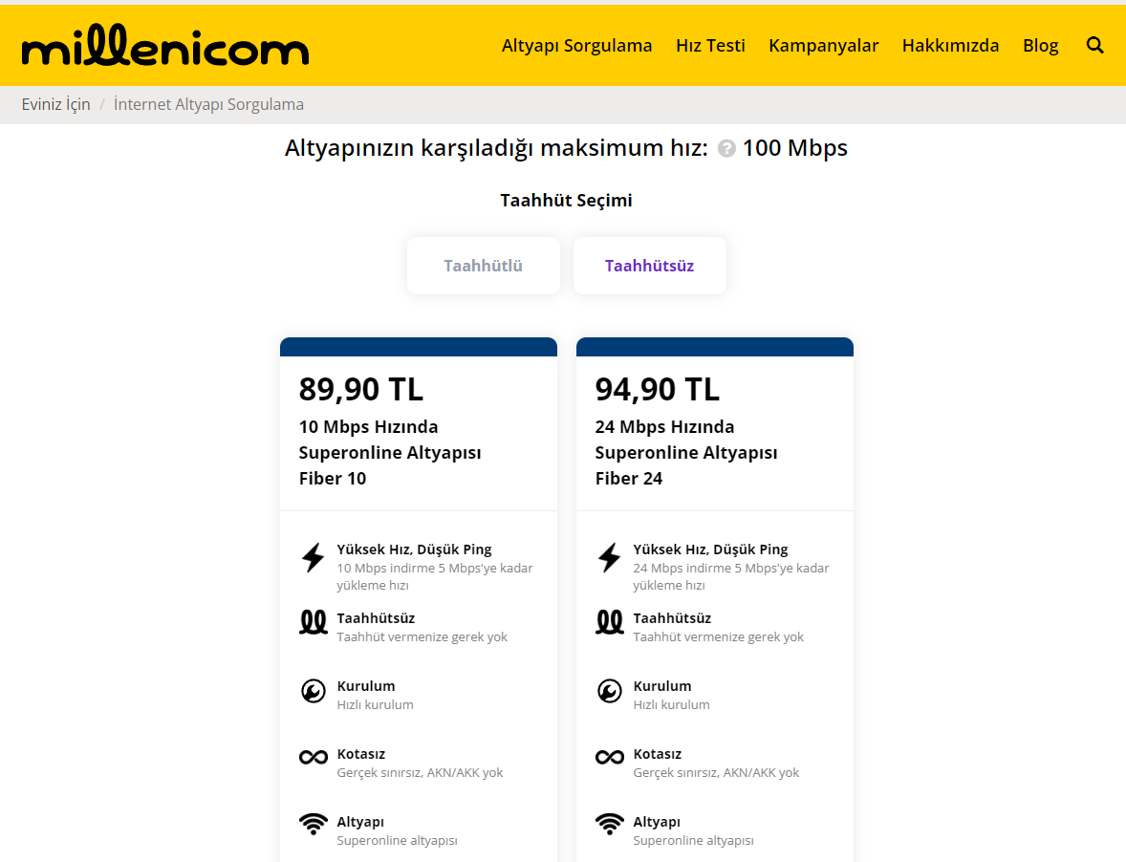Click the search magnifier icon in header

1095,45
